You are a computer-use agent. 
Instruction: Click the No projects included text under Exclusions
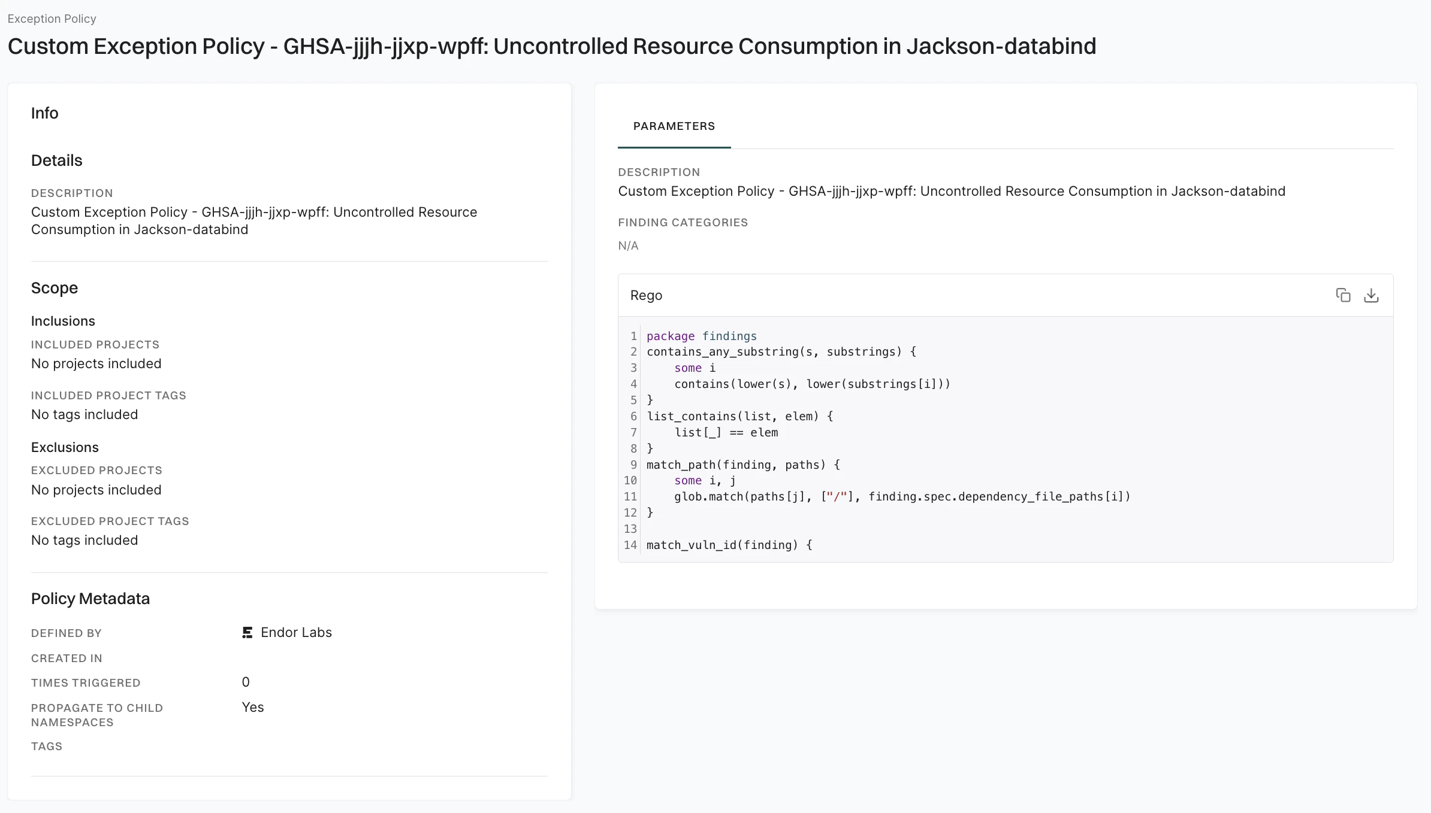click(x=96, y=489)
